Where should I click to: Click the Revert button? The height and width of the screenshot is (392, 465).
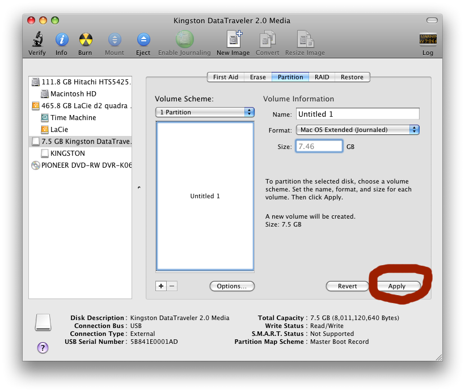tap(347, 286)
